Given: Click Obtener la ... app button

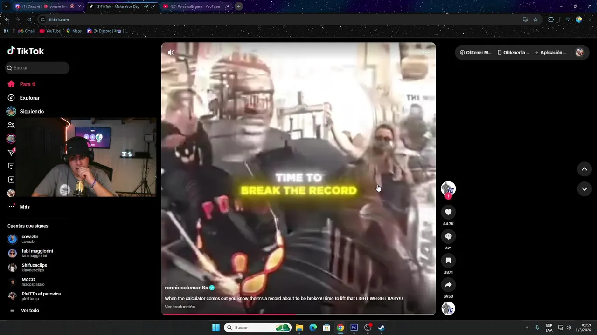Looking at the screenshot, I should pyautogui.click(x=514, y=53).
